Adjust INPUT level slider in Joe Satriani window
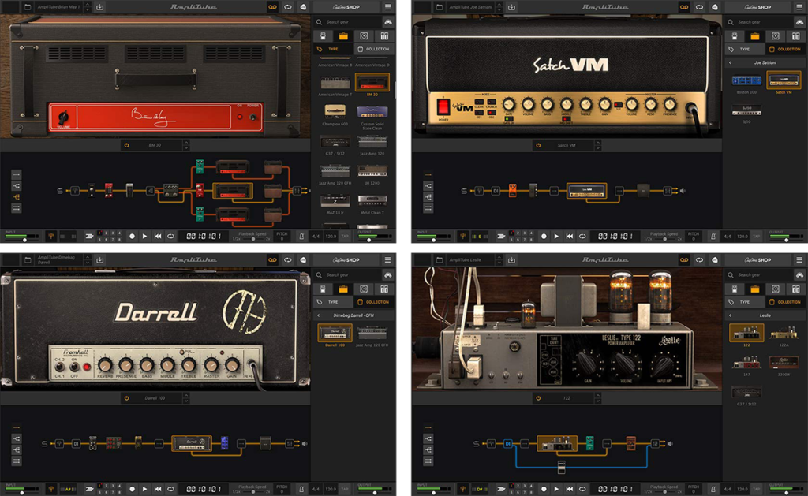Image resolution: width=808 pixels, height=496 pixels. click(434, 240)
